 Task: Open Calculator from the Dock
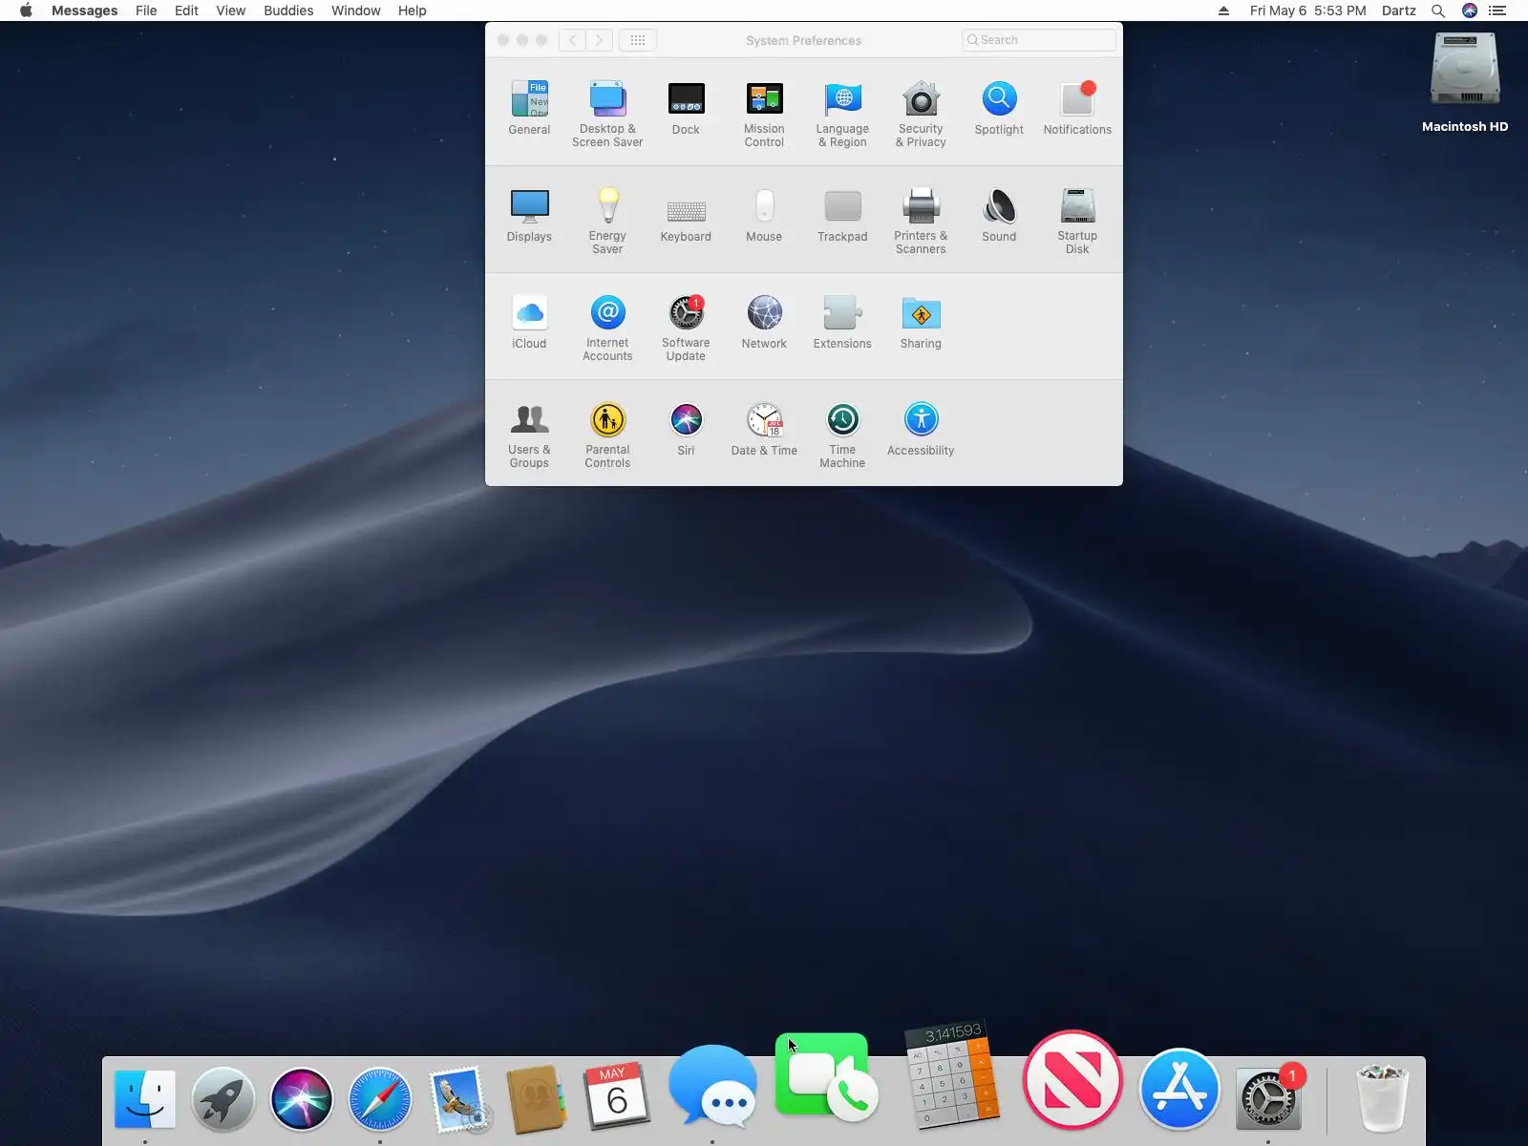click(x=953, y=1075)
